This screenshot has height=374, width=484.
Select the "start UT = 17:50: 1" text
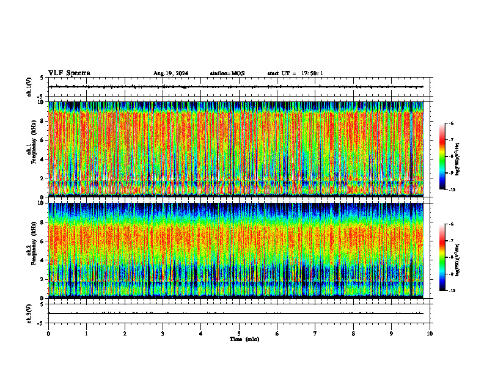(295, 73)
